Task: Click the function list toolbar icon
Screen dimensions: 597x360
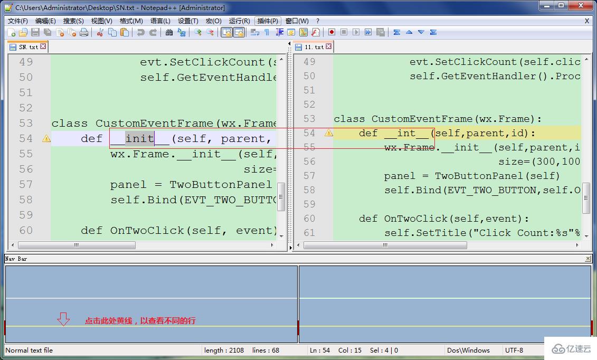Action: click(x=316, y=32)
